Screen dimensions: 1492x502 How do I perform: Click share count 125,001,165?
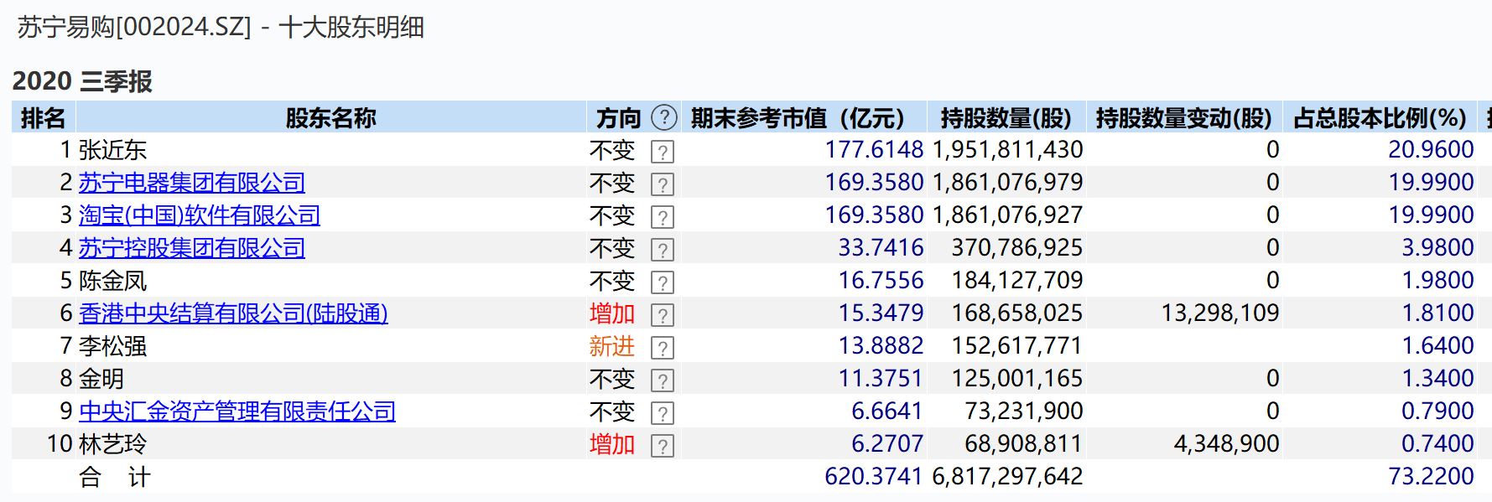click(x=1017, y=379)
